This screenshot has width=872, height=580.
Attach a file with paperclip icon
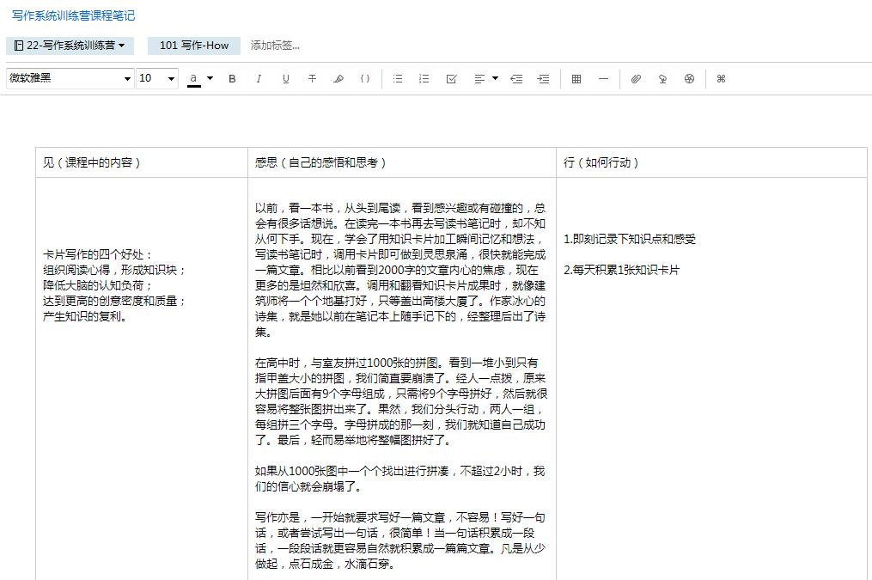[x=636, y=79]
